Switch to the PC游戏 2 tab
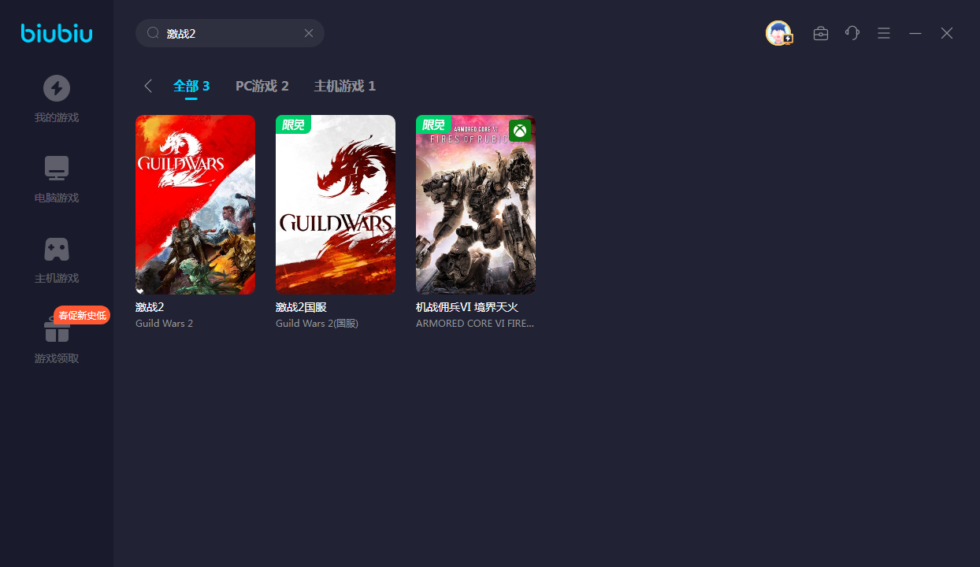The image size is (980, 567). [x=262, y=86]
